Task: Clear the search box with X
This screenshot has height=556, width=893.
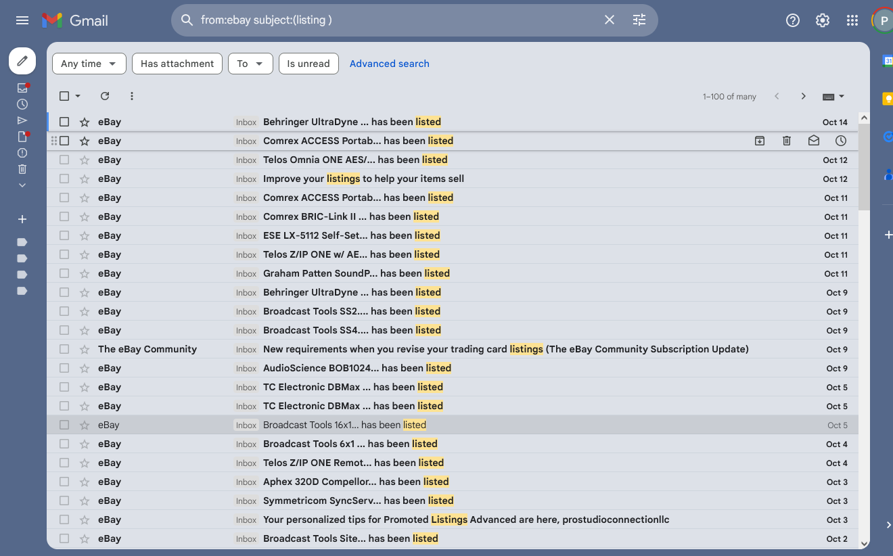Action: click(x=610, y=20)
